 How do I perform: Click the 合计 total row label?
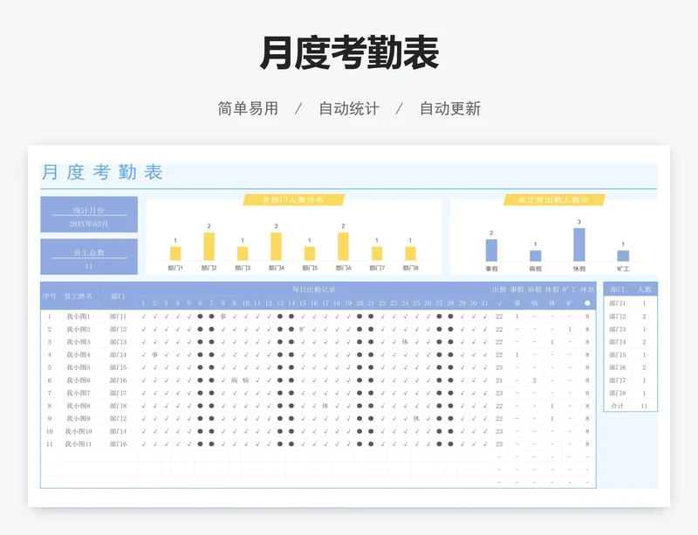point(617,406)
